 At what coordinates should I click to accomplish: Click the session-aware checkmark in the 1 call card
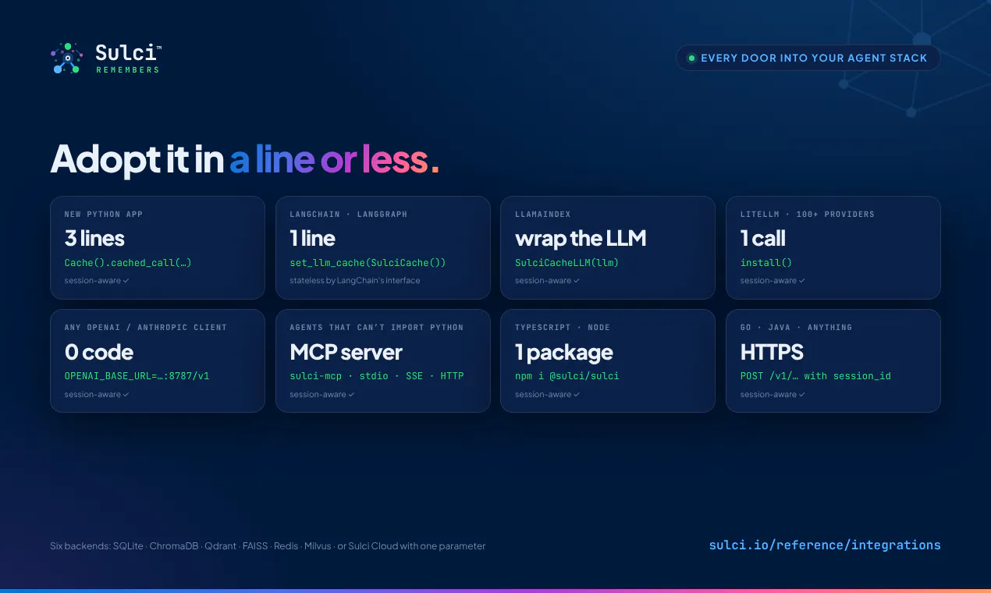tap(801, 281)
